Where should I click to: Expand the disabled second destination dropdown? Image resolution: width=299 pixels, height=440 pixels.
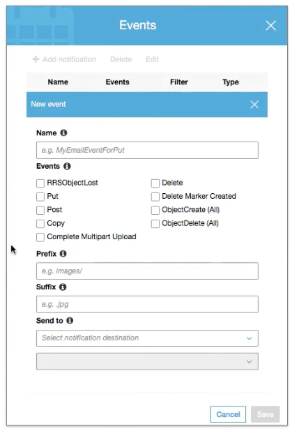[x=147, y=361]
